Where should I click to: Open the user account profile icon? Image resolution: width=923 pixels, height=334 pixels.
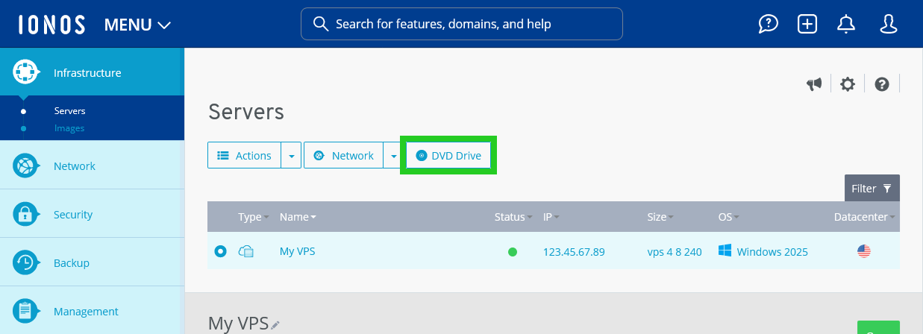[888, 24]
